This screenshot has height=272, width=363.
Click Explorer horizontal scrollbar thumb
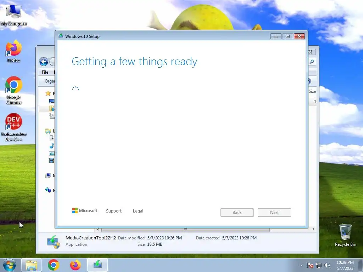click(185, 229)
